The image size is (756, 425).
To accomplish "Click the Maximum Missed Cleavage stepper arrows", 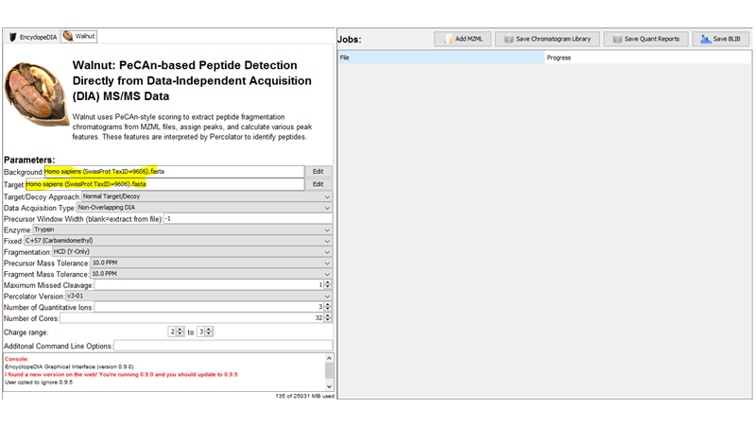I will [x=328, y=285].
